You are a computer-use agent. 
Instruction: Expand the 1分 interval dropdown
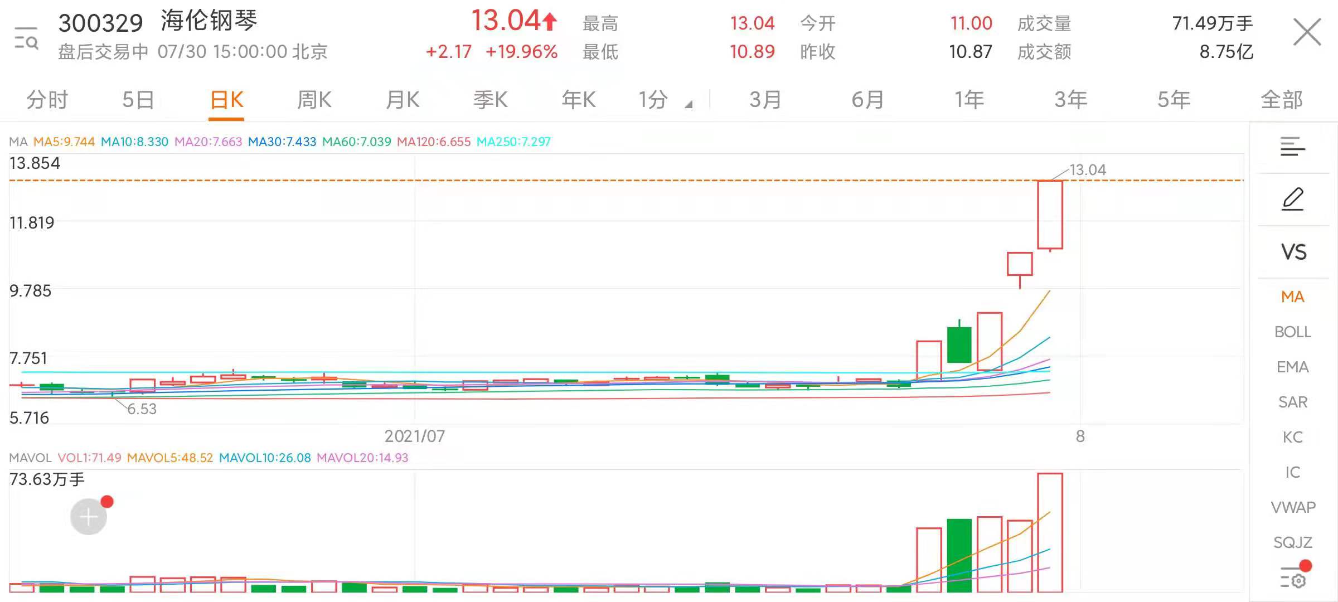click(665, 100)
